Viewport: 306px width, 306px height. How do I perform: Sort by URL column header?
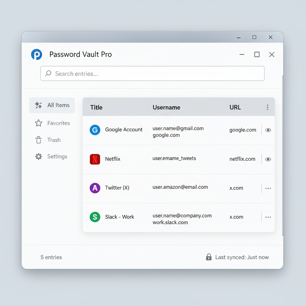click(x=235, y=107)
